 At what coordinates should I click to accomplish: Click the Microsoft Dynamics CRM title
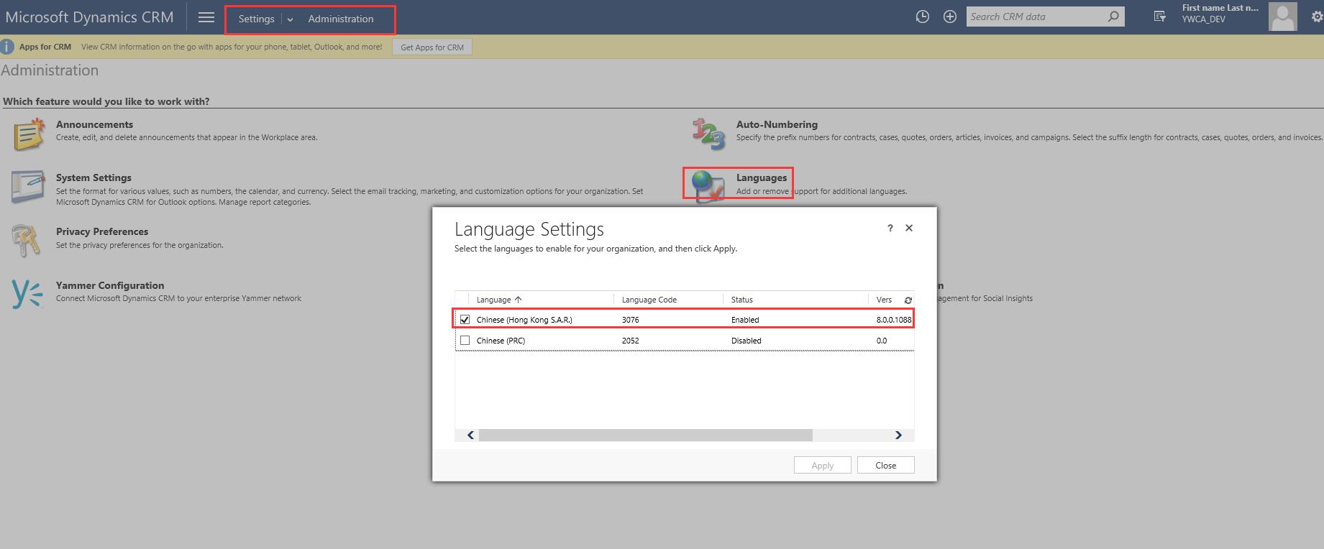coord(89,17)
